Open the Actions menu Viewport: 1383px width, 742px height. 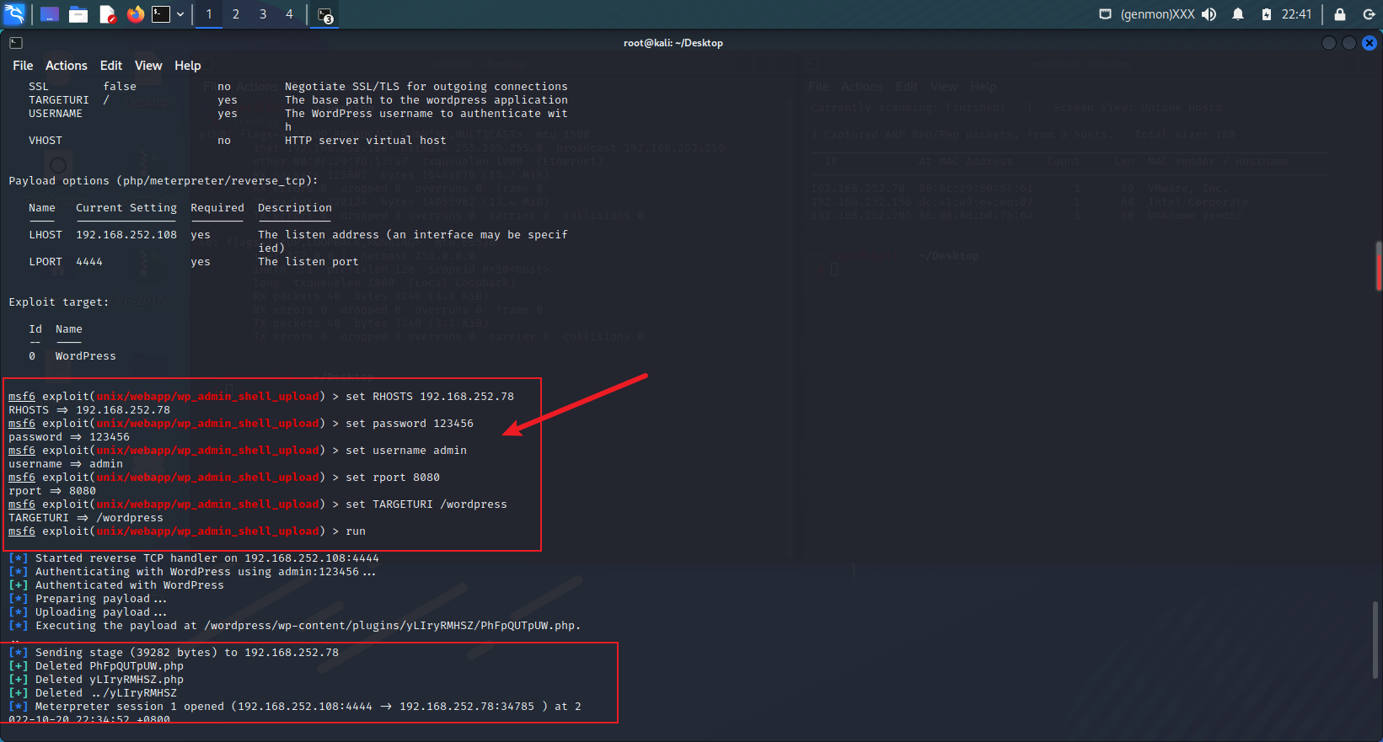pos(67,66)
